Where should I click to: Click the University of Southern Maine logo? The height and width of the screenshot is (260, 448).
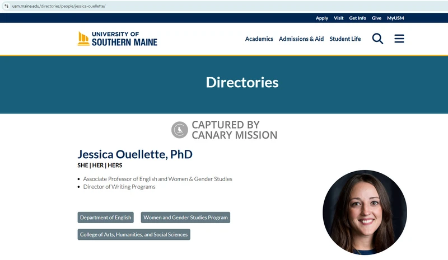tap(118, 39)
